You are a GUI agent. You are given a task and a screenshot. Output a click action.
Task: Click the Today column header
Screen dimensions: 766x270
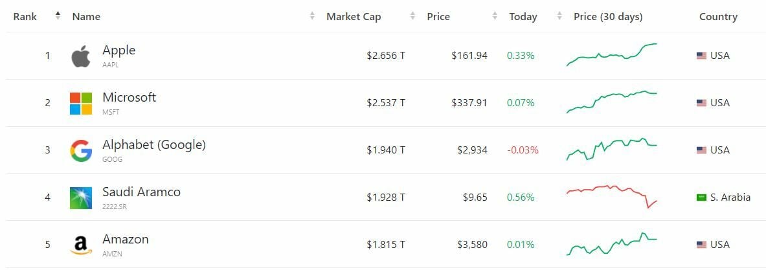click(523, 17)
